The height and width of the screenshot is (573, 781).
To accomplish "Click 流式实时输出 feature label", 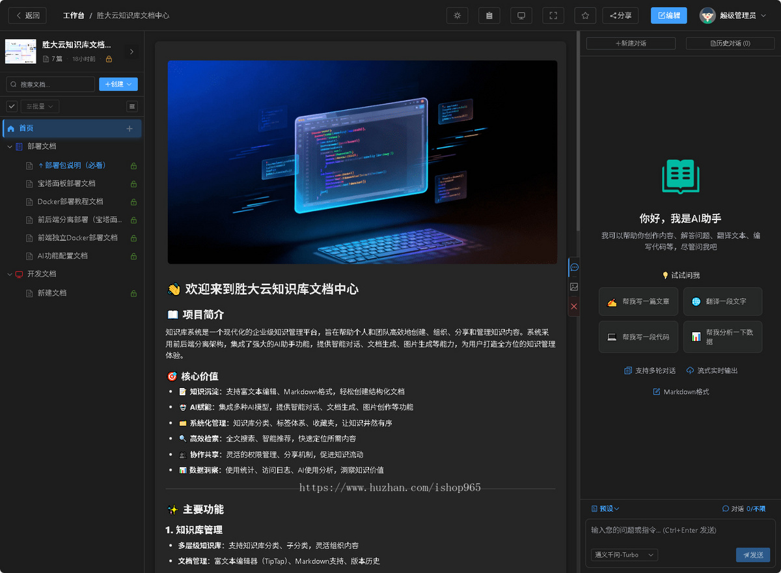I will (712, 370).
